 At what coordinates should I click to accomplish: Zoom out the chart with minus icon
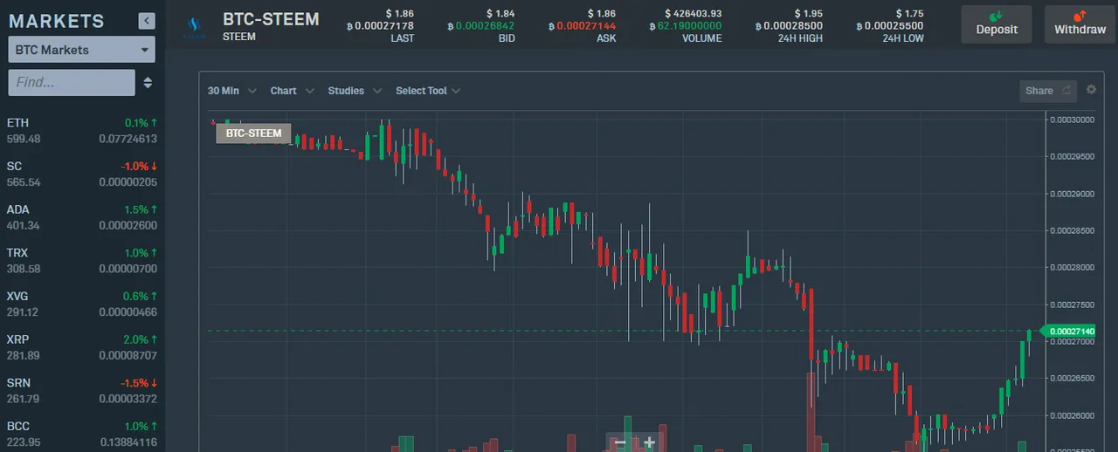(x=620, y=442)
